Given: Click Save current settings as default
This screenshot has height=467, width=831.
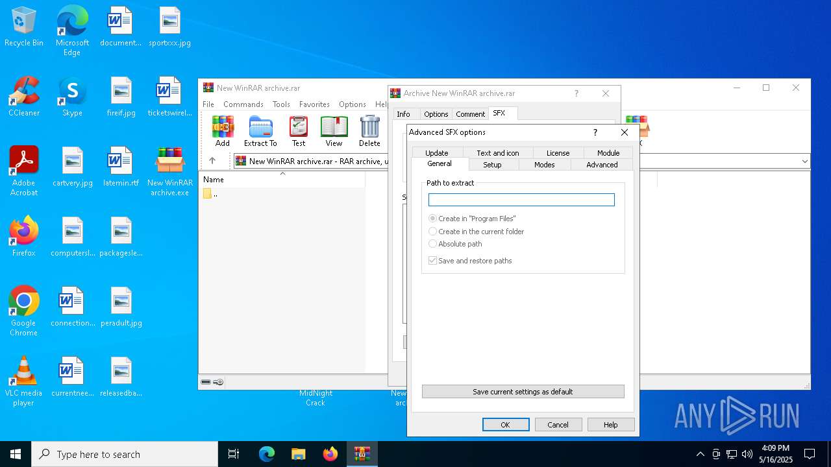Looking at the screenshot, I should 523,392.
